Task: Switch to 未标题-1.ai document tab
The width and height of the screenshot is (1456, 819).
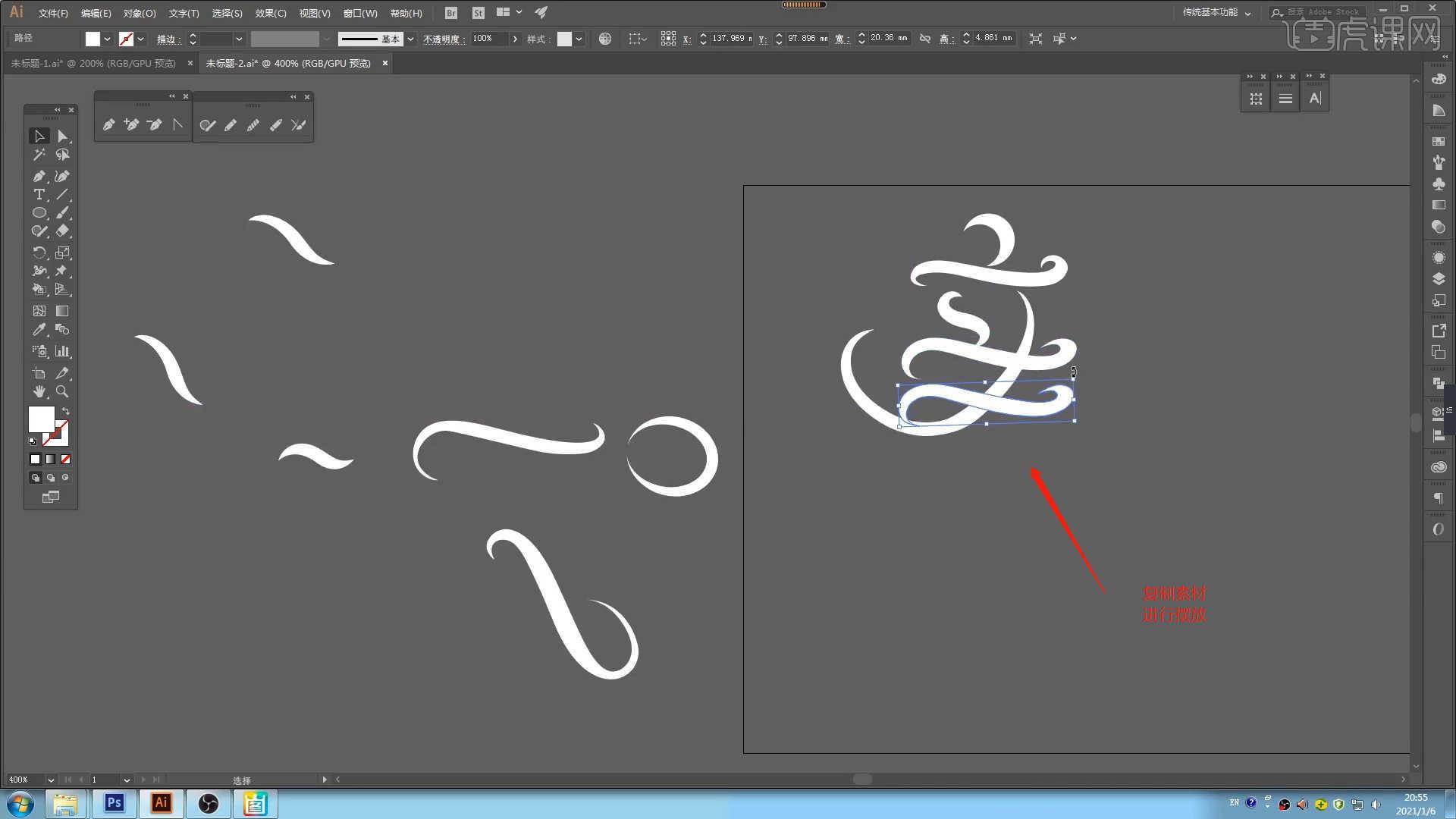Action: 93,63
